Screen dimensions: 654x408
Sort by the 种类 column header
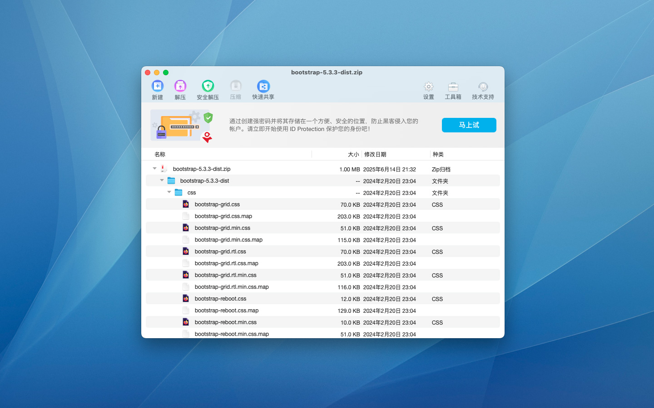pos(438,155)
